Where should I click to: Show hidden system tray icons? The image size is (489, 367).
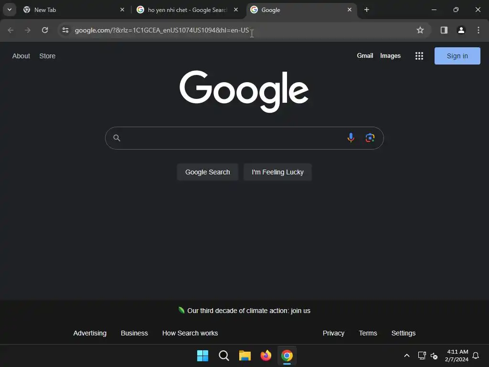(x=407, y=356)
